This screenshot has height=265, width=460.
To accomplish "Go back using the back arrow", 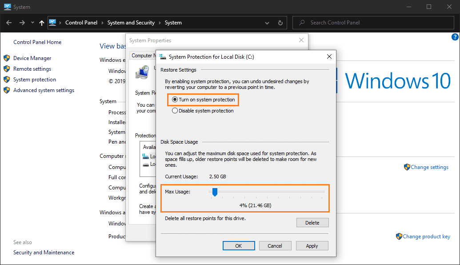I will [9, 23].
